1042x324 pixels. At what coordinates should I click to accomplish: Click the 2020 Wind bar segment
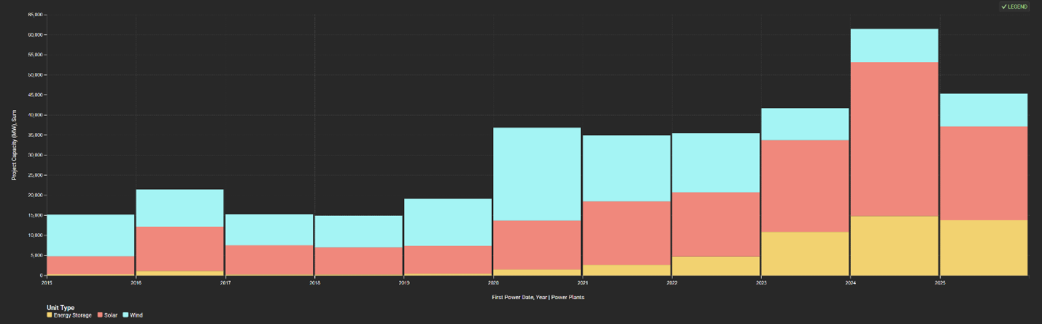click(537, 174)
